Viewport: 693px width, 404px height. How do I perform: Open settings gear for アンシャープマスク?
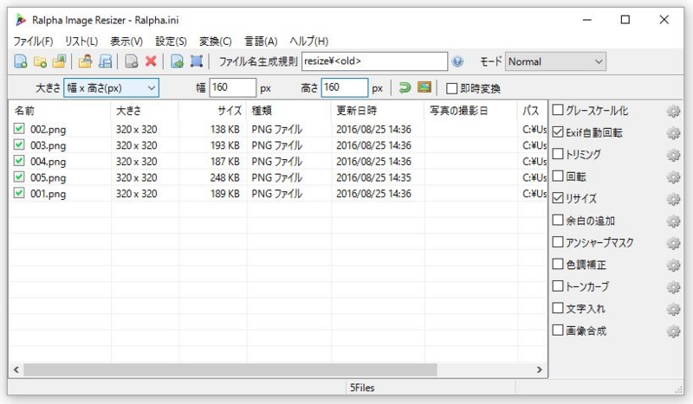click(x=674, y=243)
